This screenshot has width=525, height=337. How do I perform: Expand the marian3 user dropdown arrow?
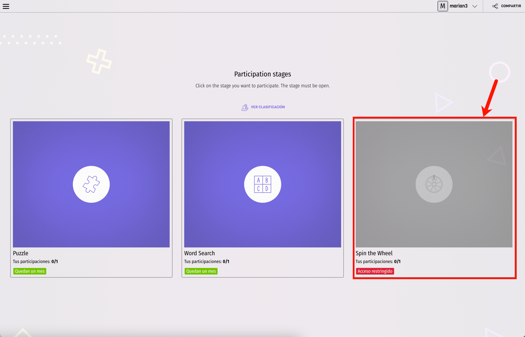(475, 6)
